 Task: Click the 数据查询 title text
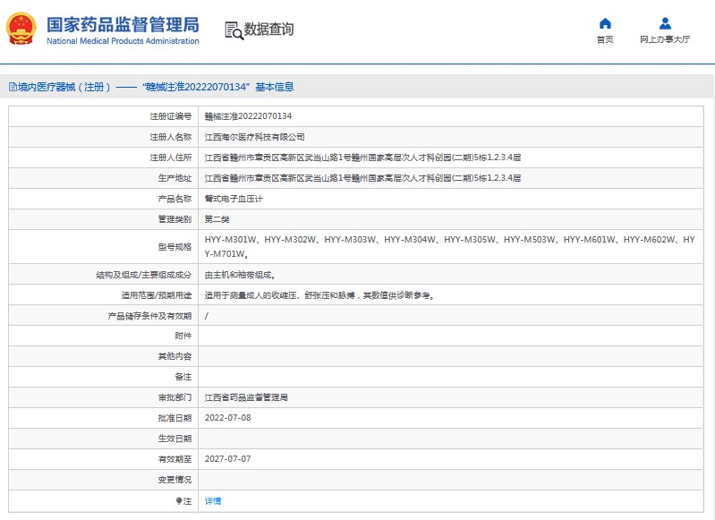pos(268,30)
